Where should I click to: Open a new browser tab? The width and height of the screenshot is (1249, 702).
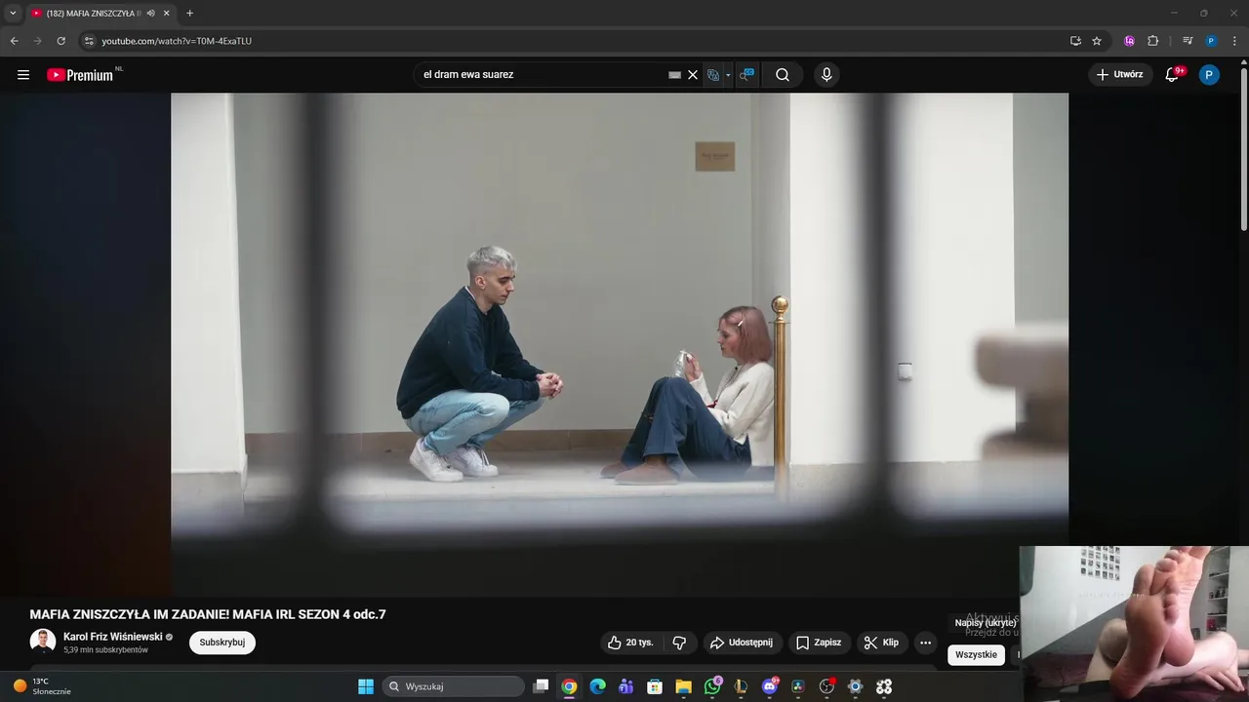(x=189, y=14)
